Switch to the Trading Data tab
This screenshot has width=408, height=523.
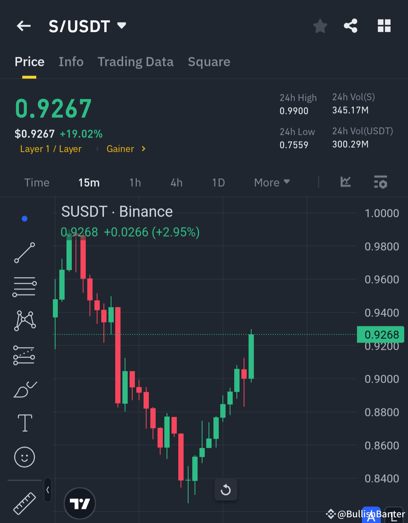pos(136,62)
